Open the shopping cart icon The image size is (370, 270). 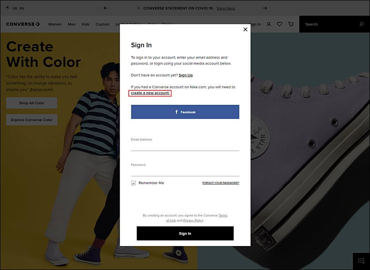(291, 24)
